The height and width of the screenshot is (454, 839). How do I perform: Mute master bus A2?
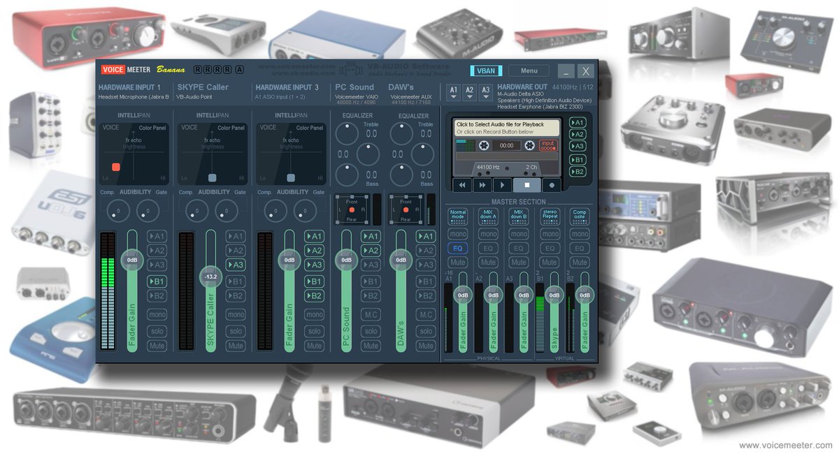pos(488,262)
